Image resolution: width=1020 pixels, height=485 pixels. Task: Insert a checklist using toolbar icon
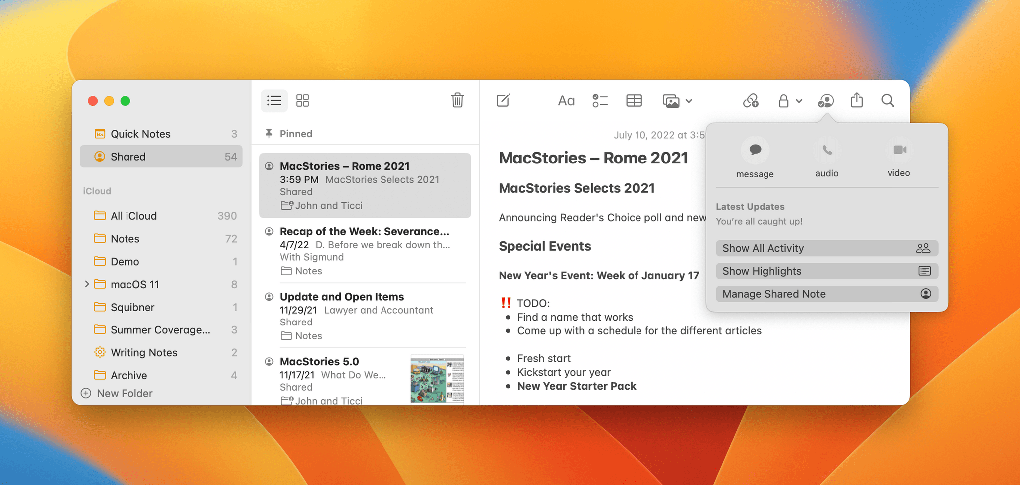pos(600,101)
